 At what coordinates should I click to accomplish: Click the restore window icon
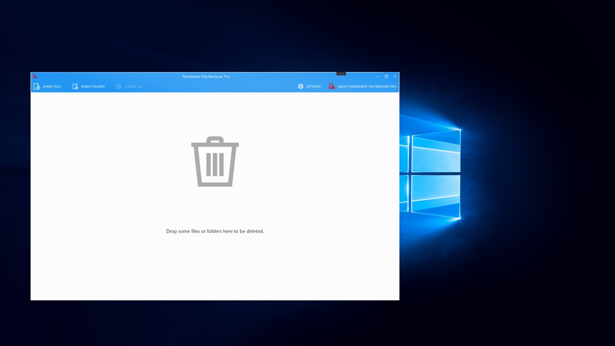[386, 76]
